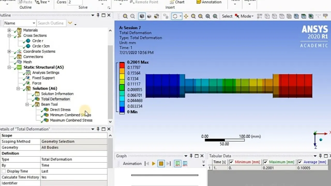Click the dark blue Min legend band

point(122,109)
